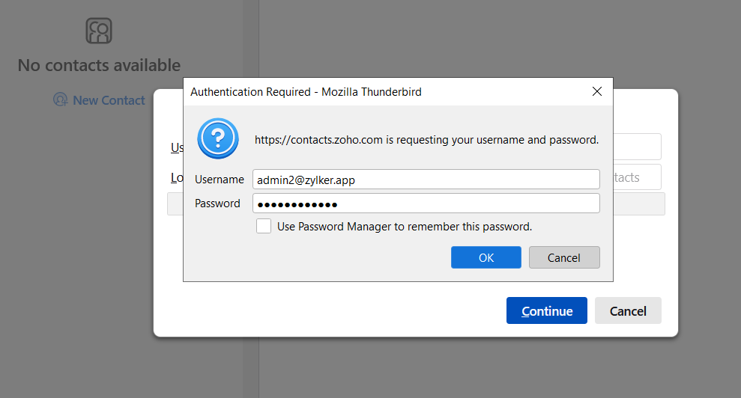Enable Use Password Manager to remember password

pyautogui.click(x=264, y=226)
